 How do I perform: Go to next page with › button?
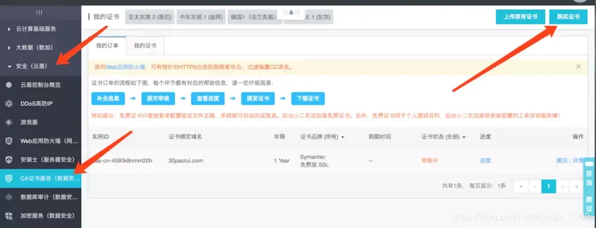click(563, 186)
